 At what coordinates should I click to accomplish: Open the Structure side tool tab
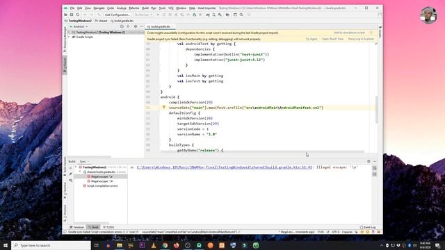(x=65, y=213)
